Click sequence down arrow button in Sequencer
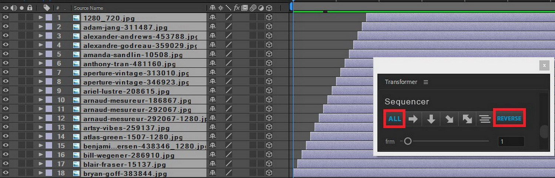The height and width of the screenshot is (178, 555). (x=431, y=119)
